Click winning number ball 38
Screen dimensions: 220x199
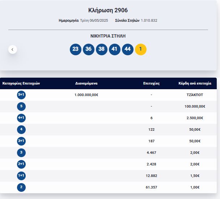click(102, 49)
